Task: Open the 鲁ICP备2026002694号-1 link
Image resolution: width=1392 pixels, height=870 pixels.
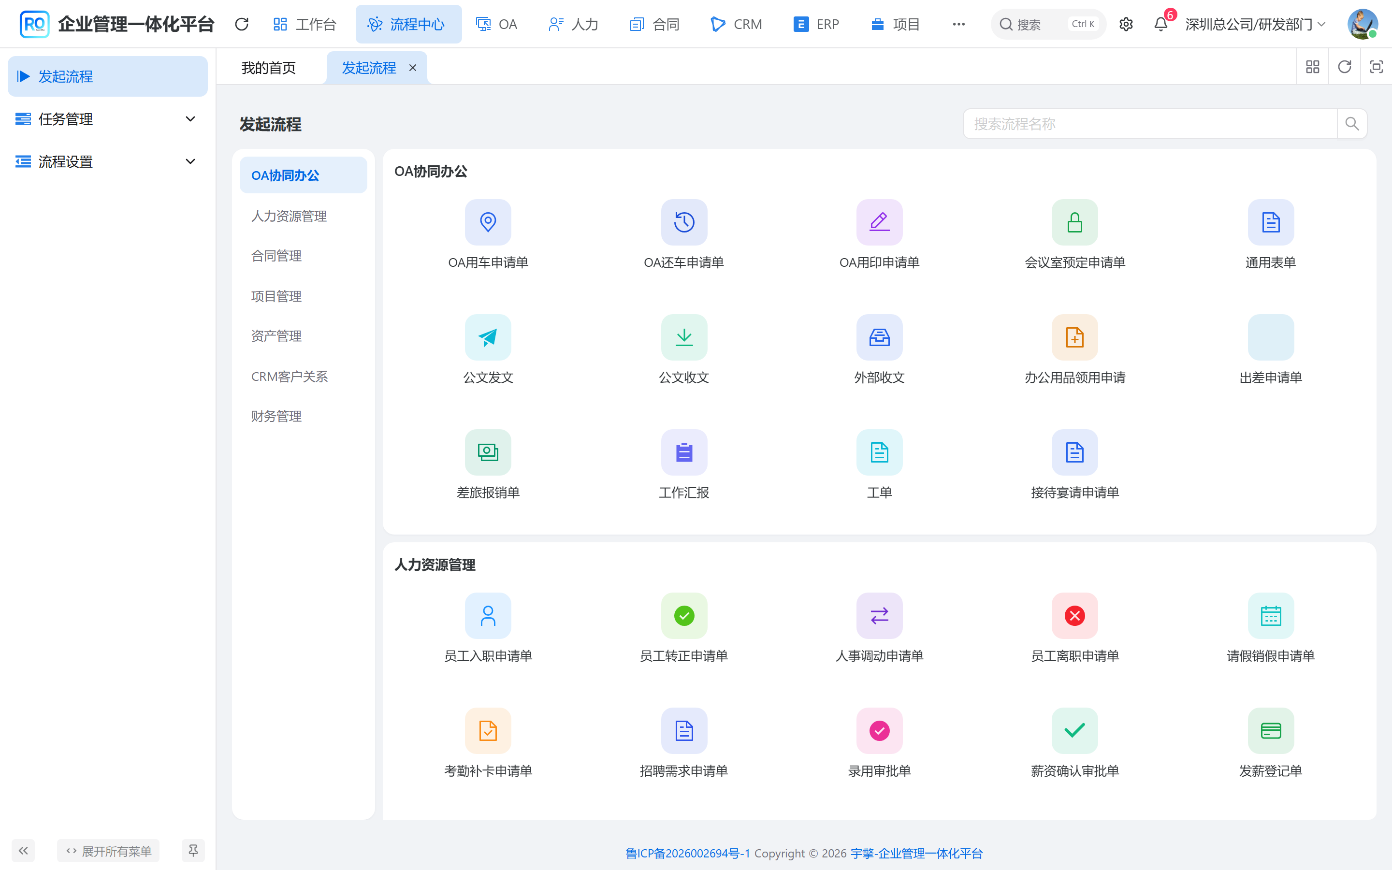Action: tap(688, 853)
